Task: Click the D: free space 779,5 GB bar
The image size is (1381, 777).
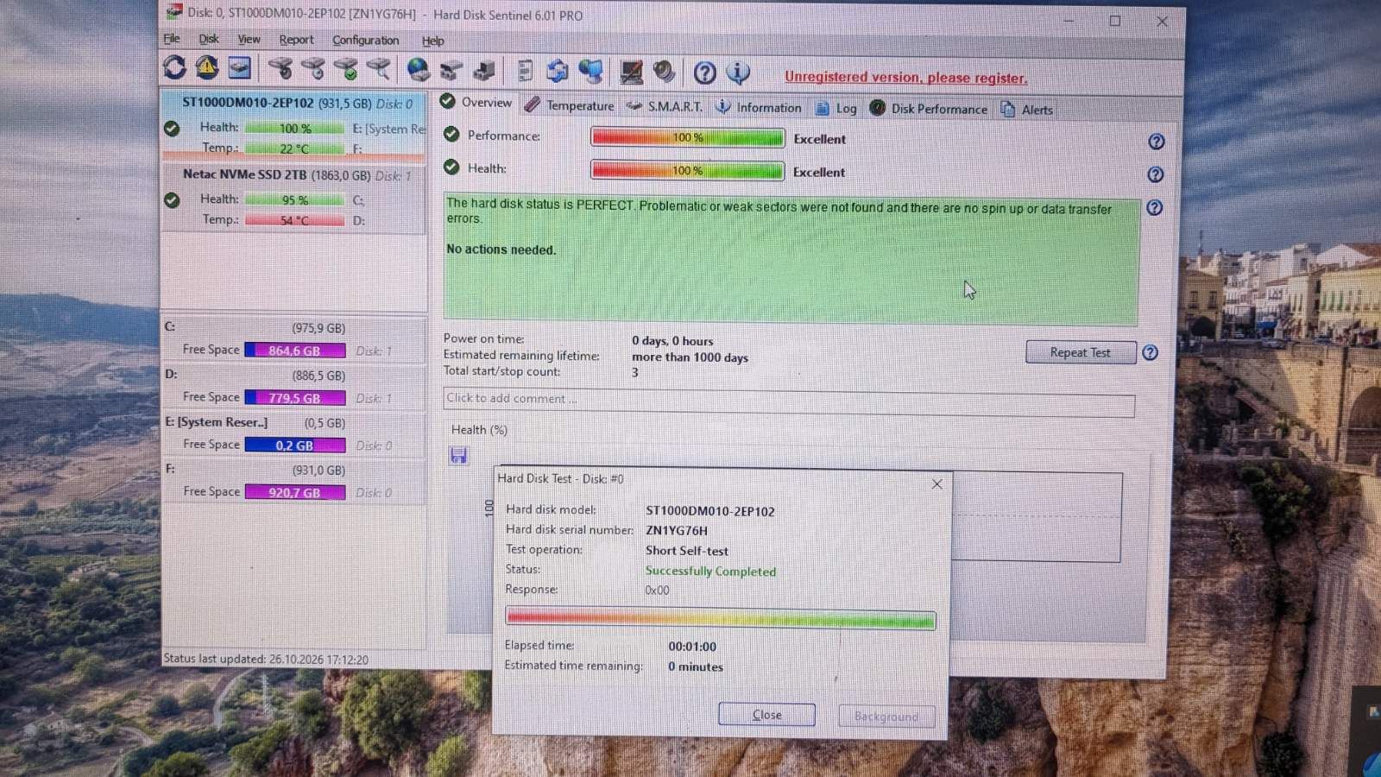Action: (295, 398)
